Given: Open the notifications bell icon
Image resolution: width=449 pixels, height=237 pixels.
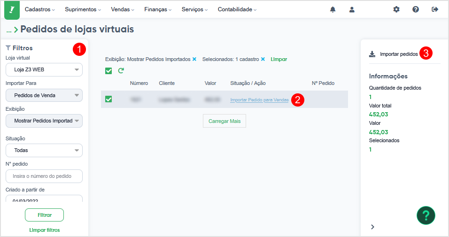Looking at the screenshot, I should tap(333, 9).
